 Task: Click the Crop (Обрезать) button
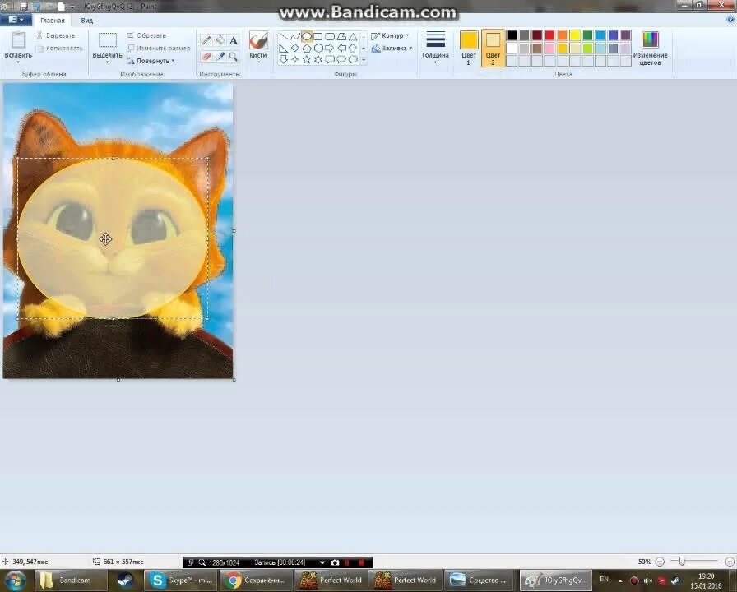pos(146,35)
